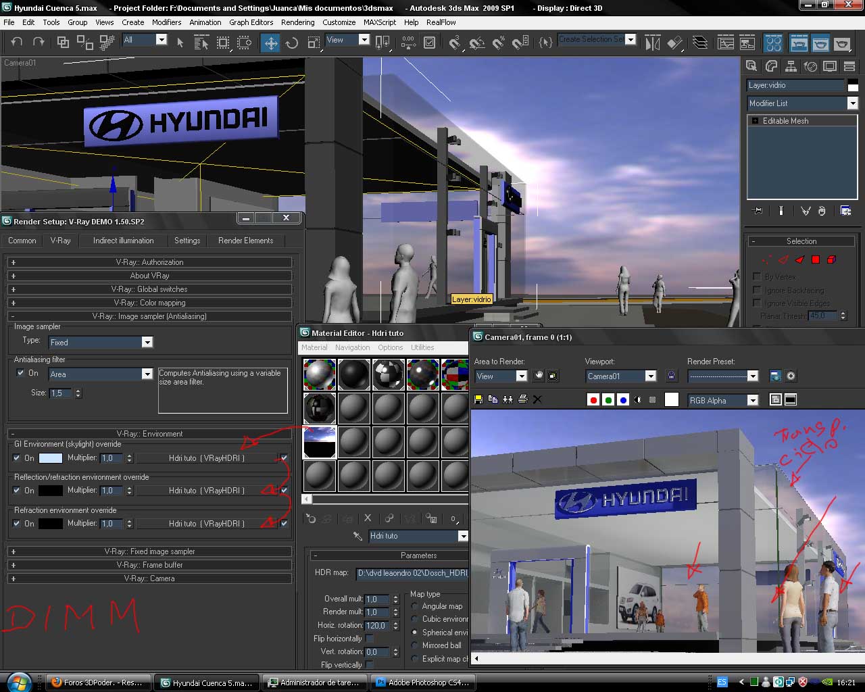The height and width of the screenshot is (692, 865).
Task: Switch to Adobe Photoshop CS4 taskbar button
Action: click(422, 683)
